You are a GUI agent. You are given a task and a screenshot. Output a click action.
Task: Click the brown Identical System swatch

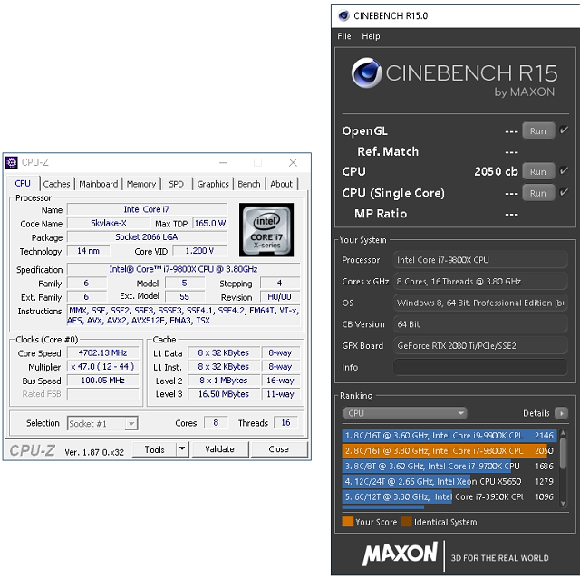tap(406, 522)
